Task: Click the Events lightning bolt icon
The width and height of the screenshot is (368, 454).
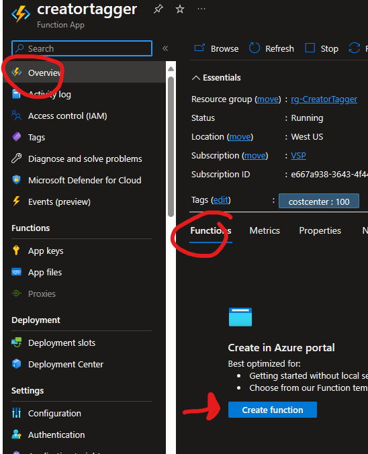Action: pos(17,201)
